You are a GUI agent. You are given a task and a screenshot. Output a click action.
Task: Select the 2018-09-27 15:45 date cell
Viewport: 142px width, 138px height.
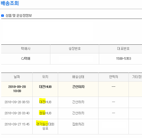(17, 124)
